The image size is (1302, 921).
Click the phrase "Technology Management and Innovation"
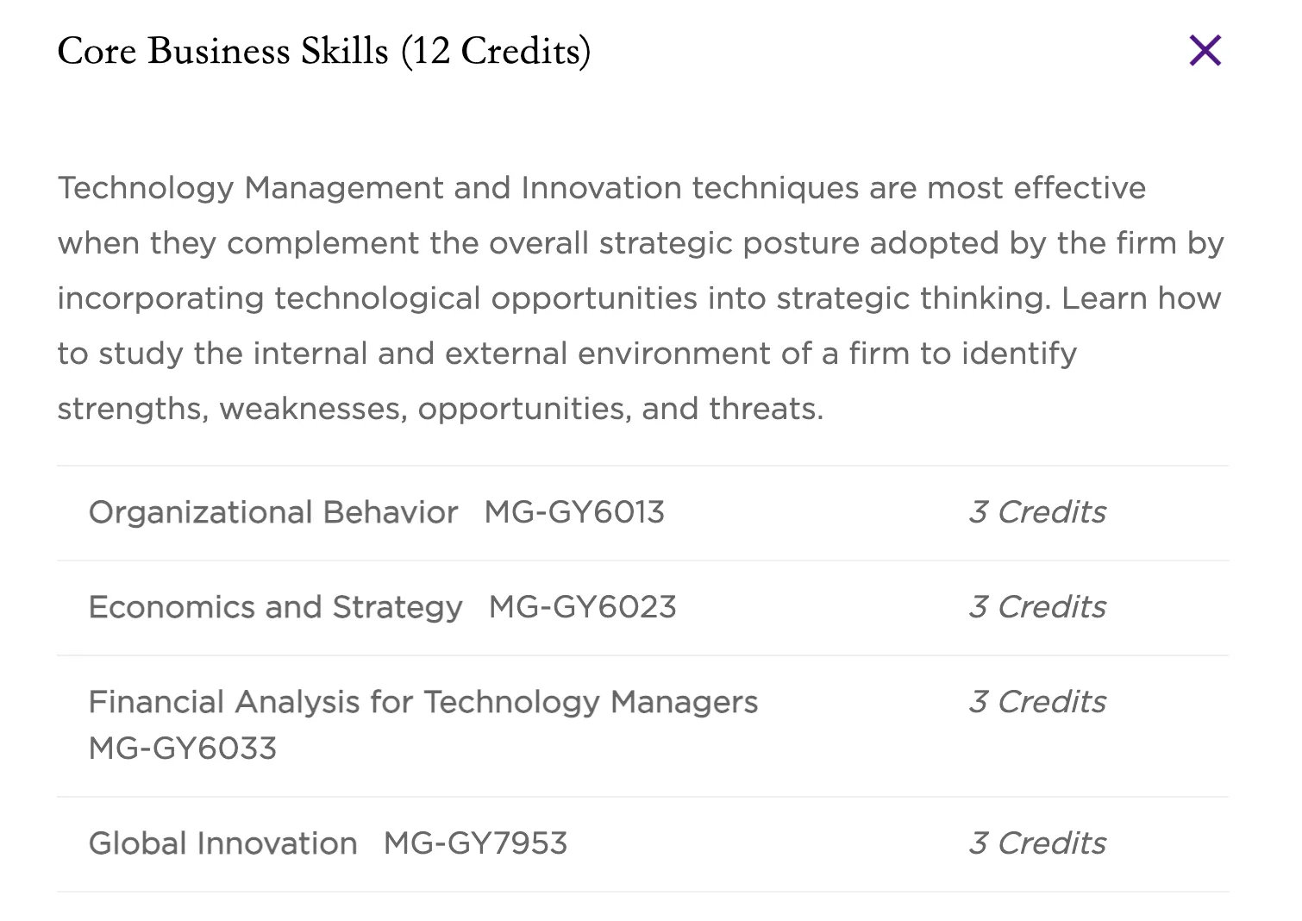370,188
